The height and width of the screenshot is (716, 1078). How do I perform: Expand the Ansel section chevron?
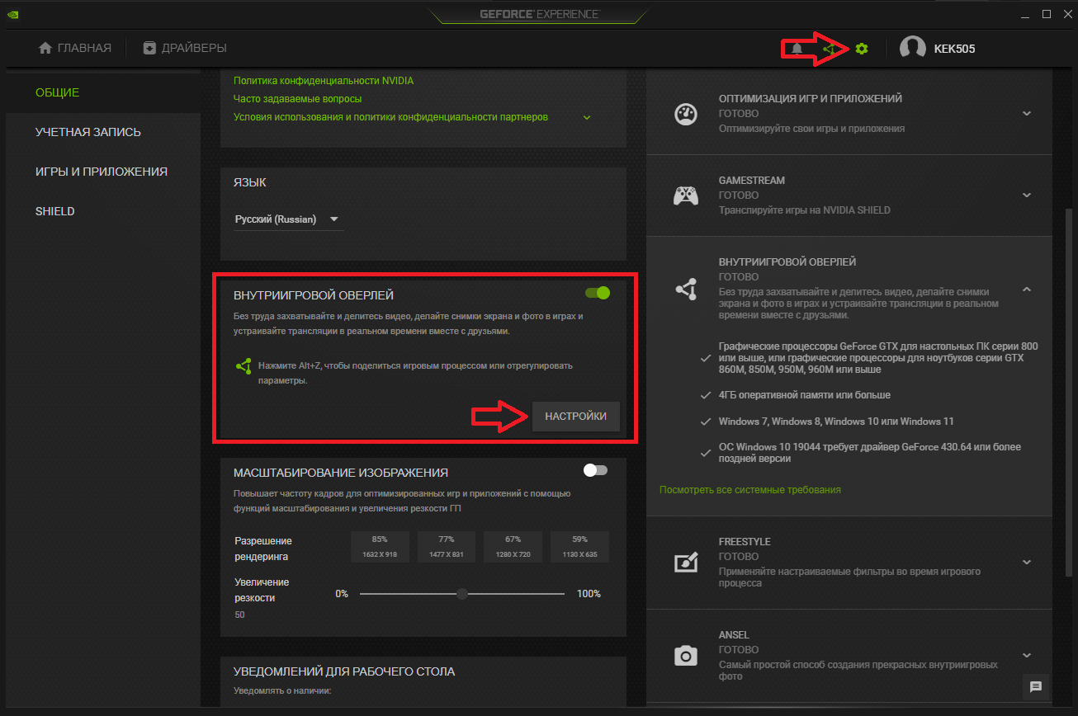[x=1027, y=656]
